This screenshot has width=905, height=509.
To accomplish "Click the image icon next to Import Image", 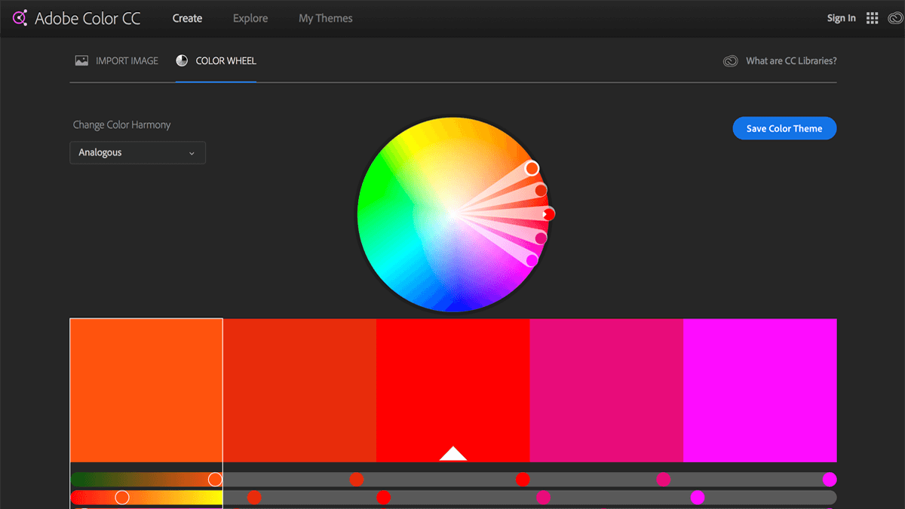I will (81, 60).
